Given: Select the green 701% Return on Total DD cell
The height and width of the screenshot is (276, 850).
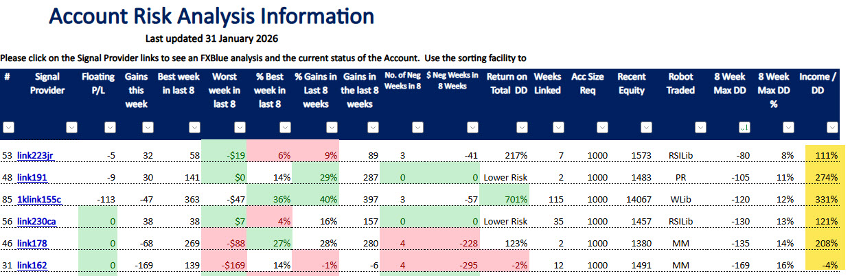Looking at the screenshot, I should pyautogui.click(x=506, y=199).
